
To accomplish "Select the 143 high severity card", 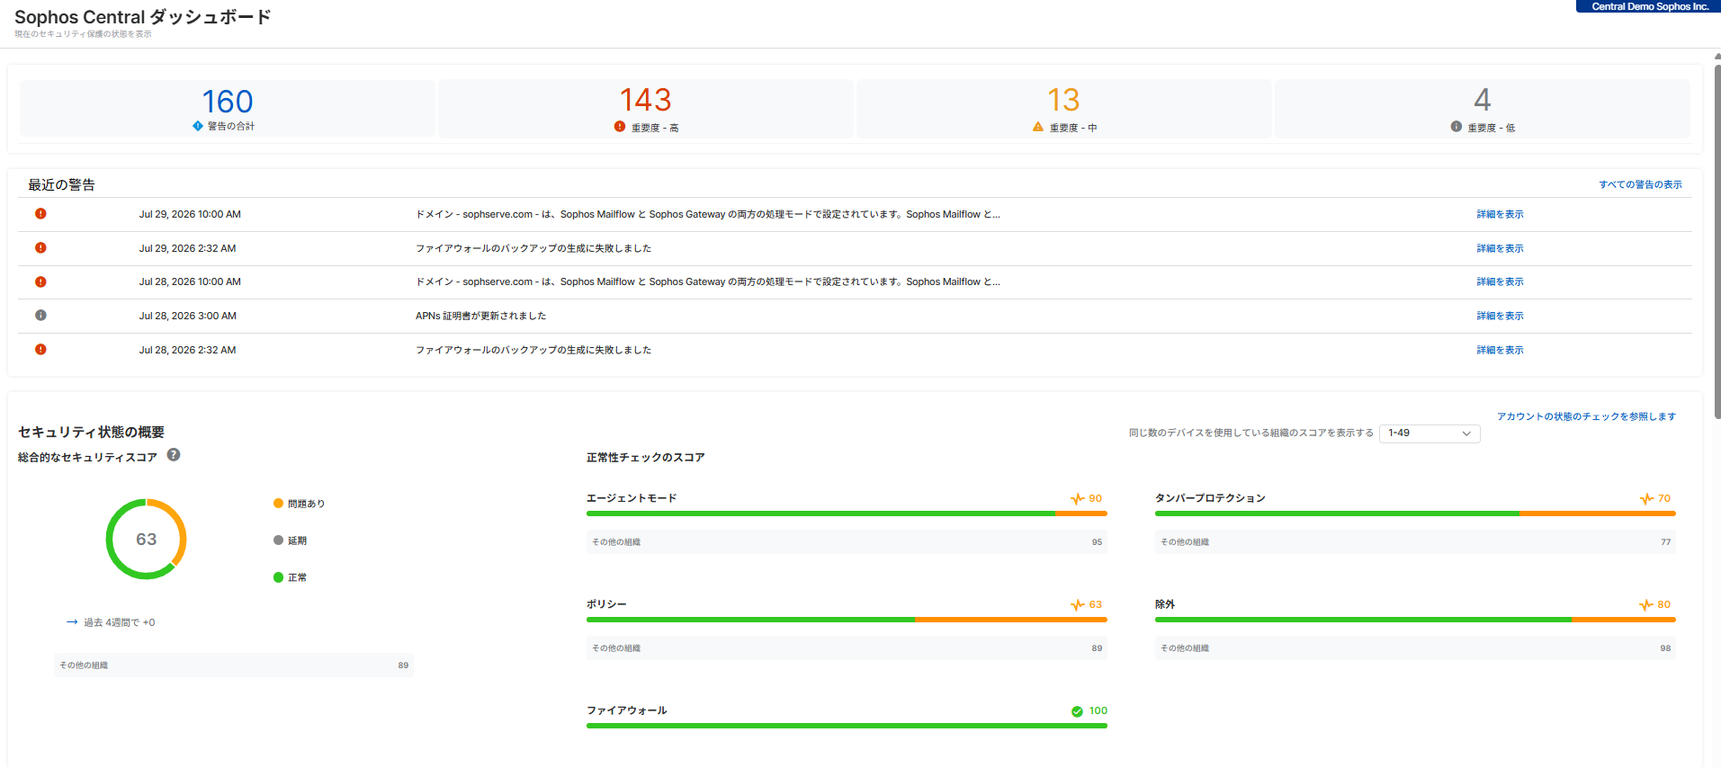I will [646, 109].
